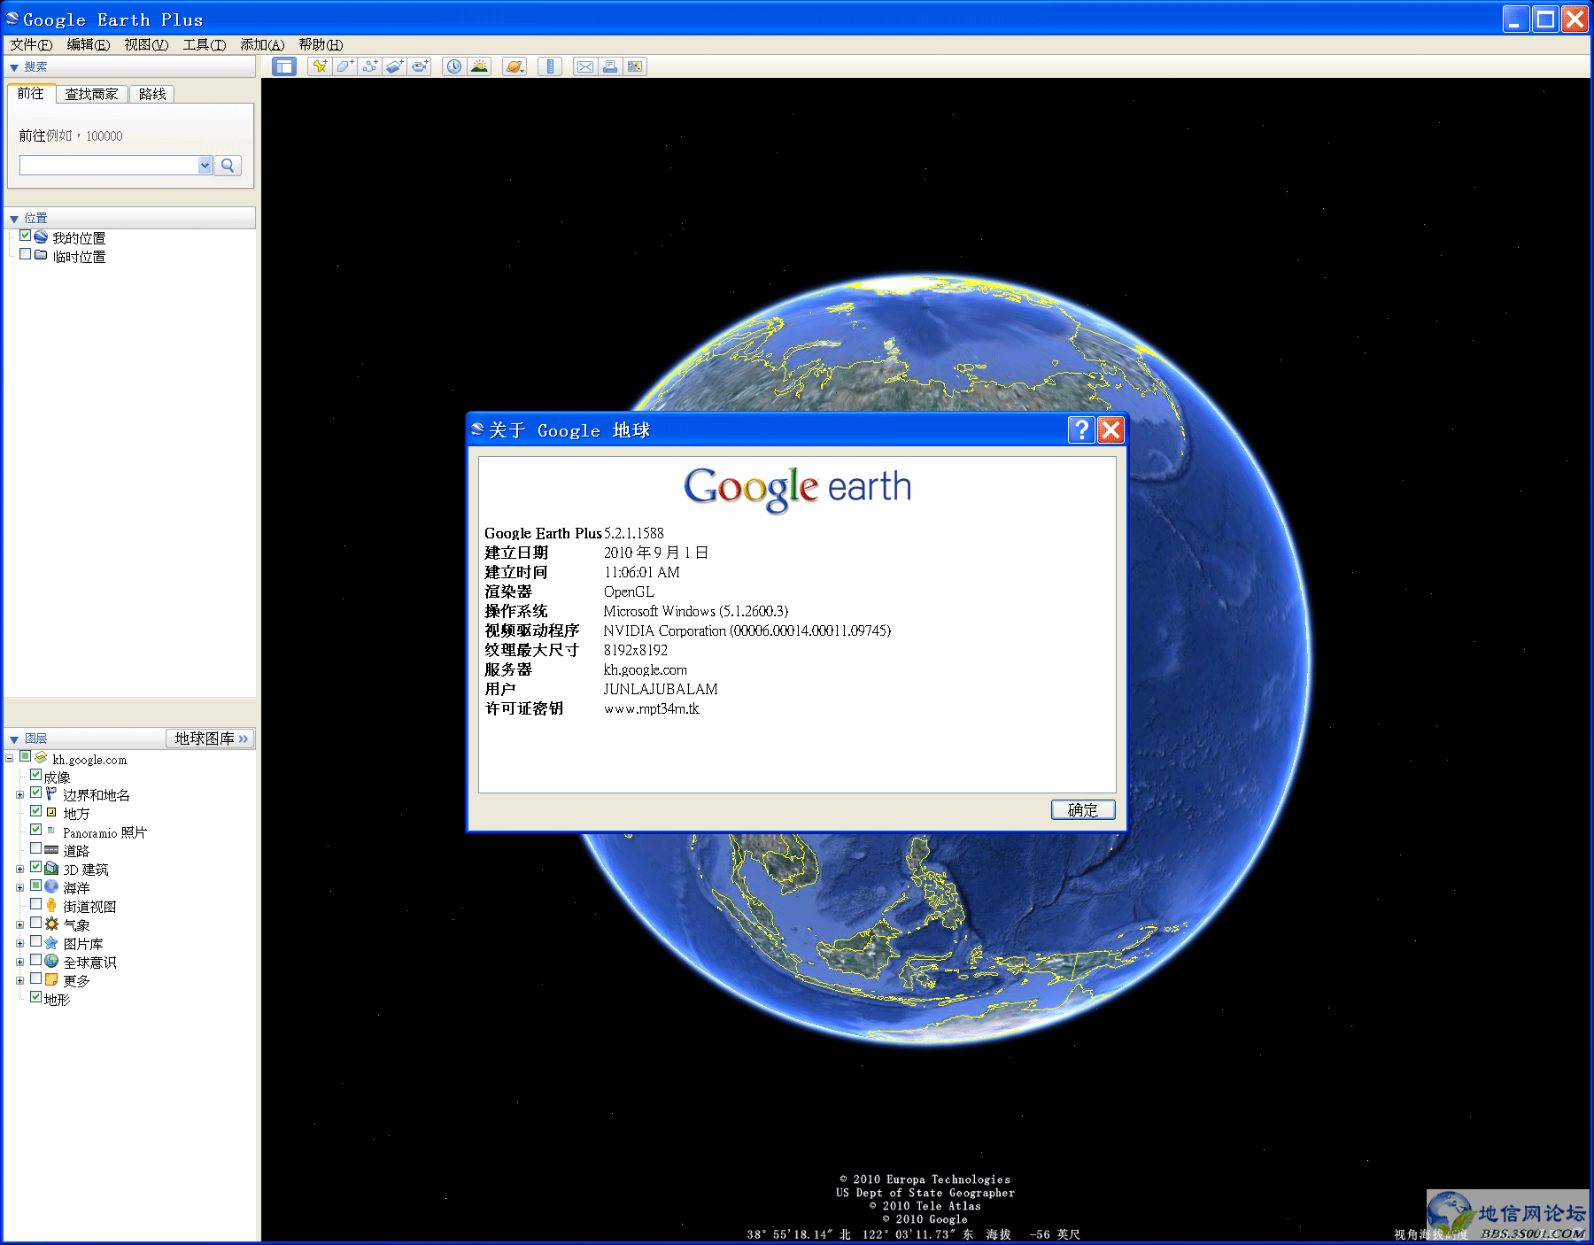Collapse the kh.google.com tree node

click(x=9, y=758)
